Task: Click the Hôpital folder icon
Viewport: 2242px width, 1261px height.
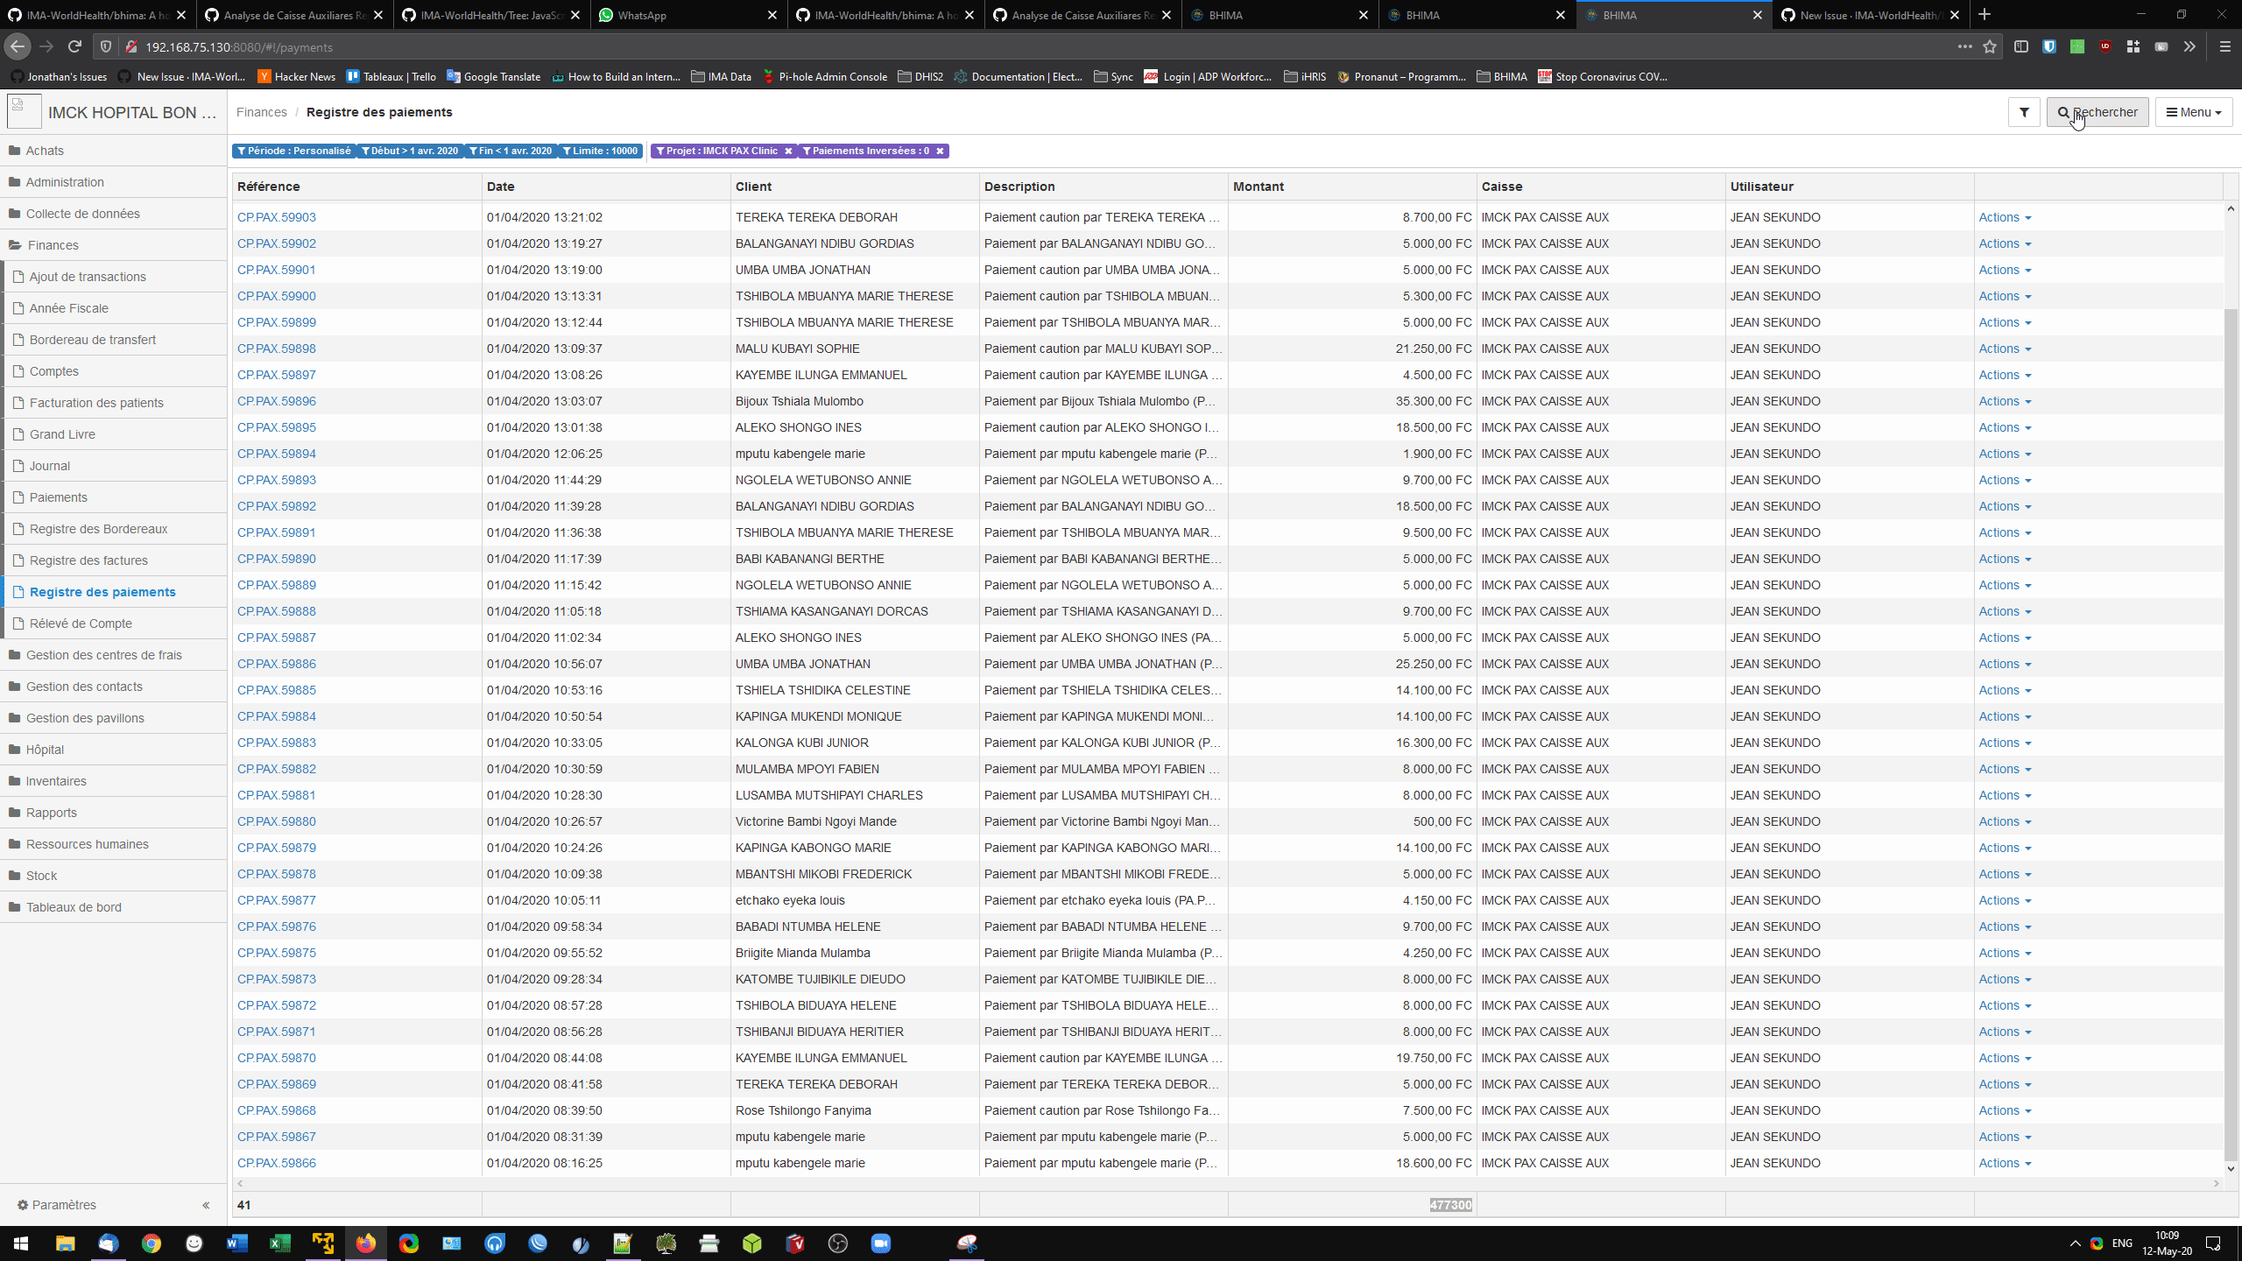Action: [x=14, y=749]
